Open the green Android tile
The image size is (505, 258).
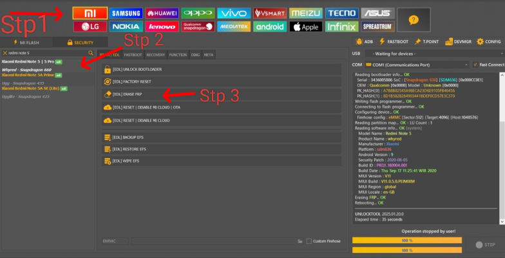pyautogui.click(x=270, y=26)
